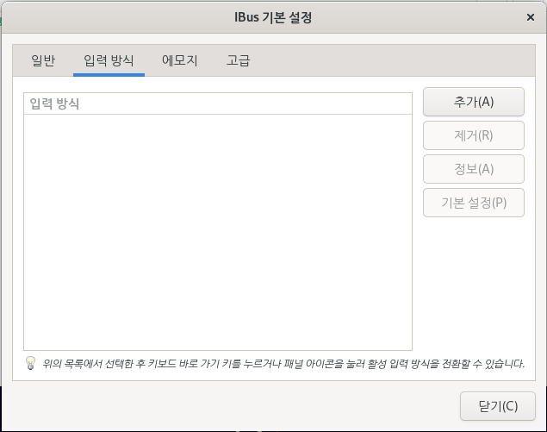Click the lightbulb hint icon
Image resolution: width=547 pixels, height=432 pixels.
(30, 363)
